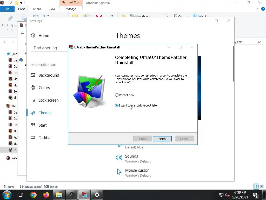Image resolution: width=266 pixels, height=200 pixels.
Task: Switch Explorer to large icons view
Action: tap(262, 186)
